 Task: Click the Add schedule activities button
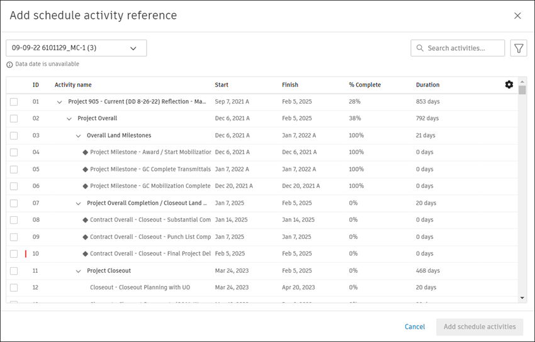click(480, 327)
